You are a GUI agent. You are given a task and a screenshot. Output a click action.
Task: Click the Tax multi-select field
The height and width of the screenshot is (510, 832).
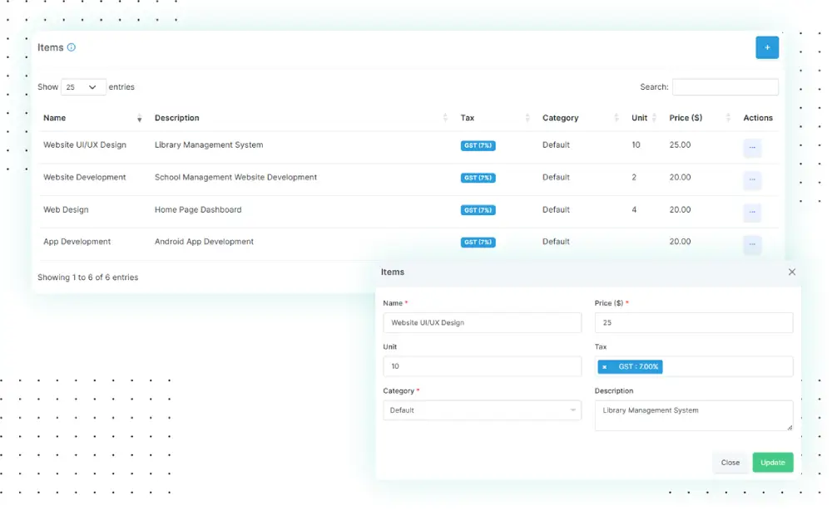tap(724, 367)
